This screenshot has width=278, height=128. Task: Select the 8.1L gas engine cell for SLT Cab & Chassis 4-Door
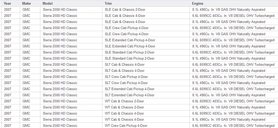point(234,71)
